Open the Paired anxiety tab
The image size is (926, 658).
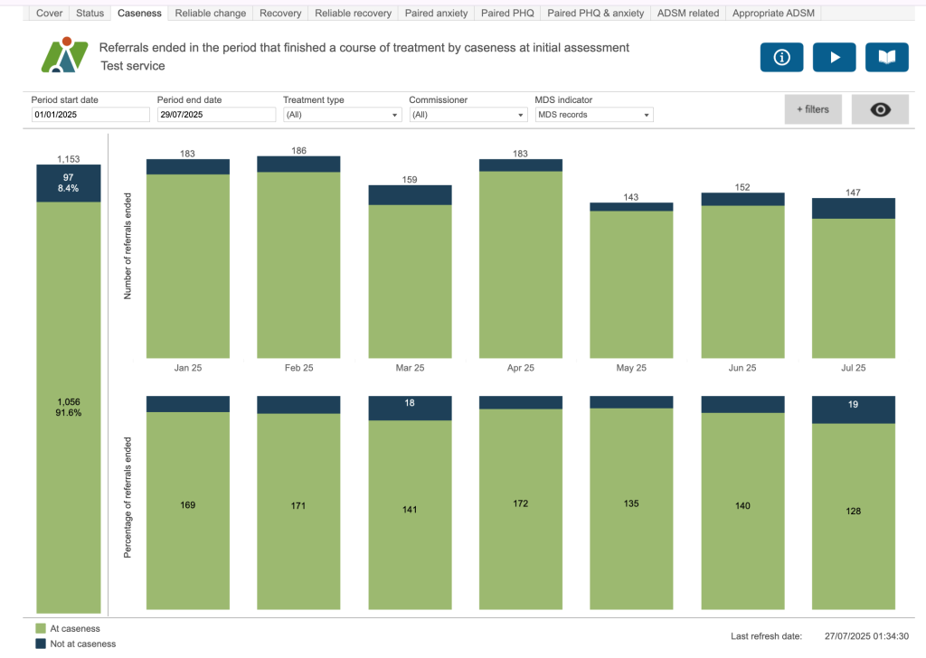coord(436,14)
